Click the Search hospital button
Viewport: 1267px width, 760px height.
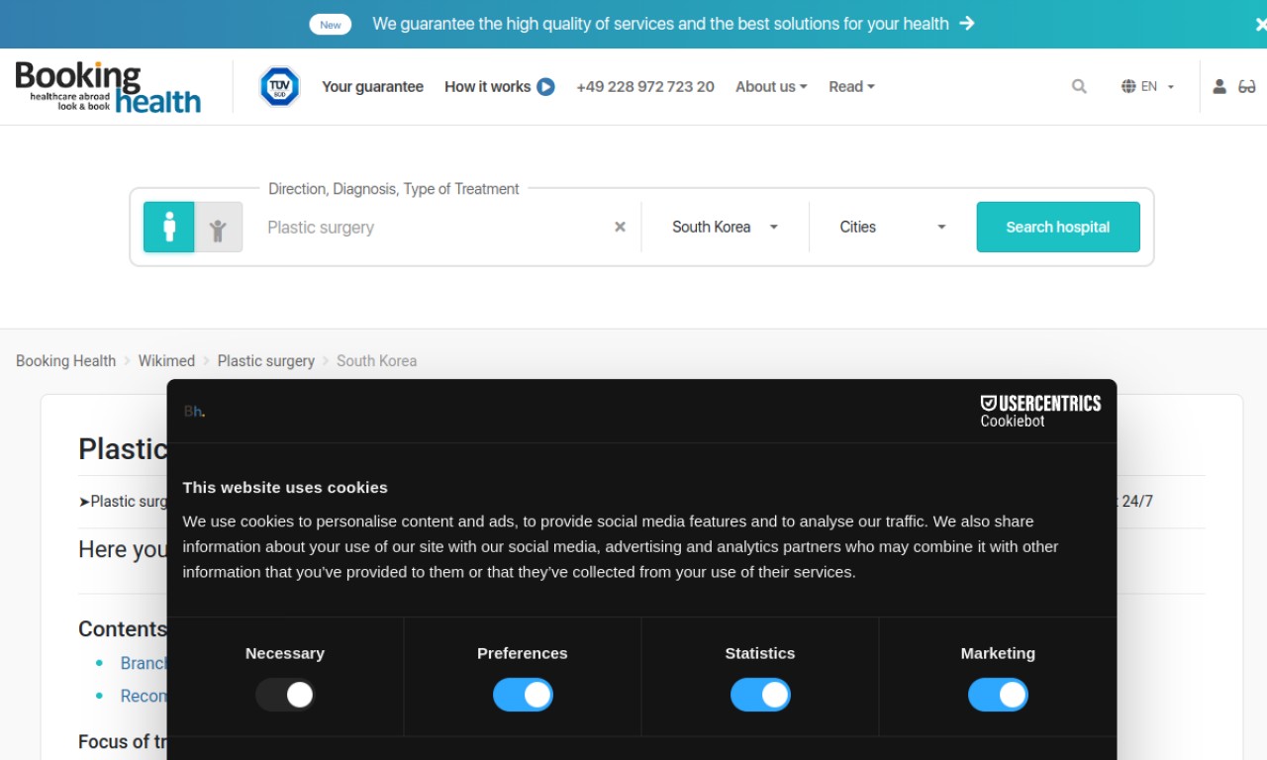coord(1058,227)
